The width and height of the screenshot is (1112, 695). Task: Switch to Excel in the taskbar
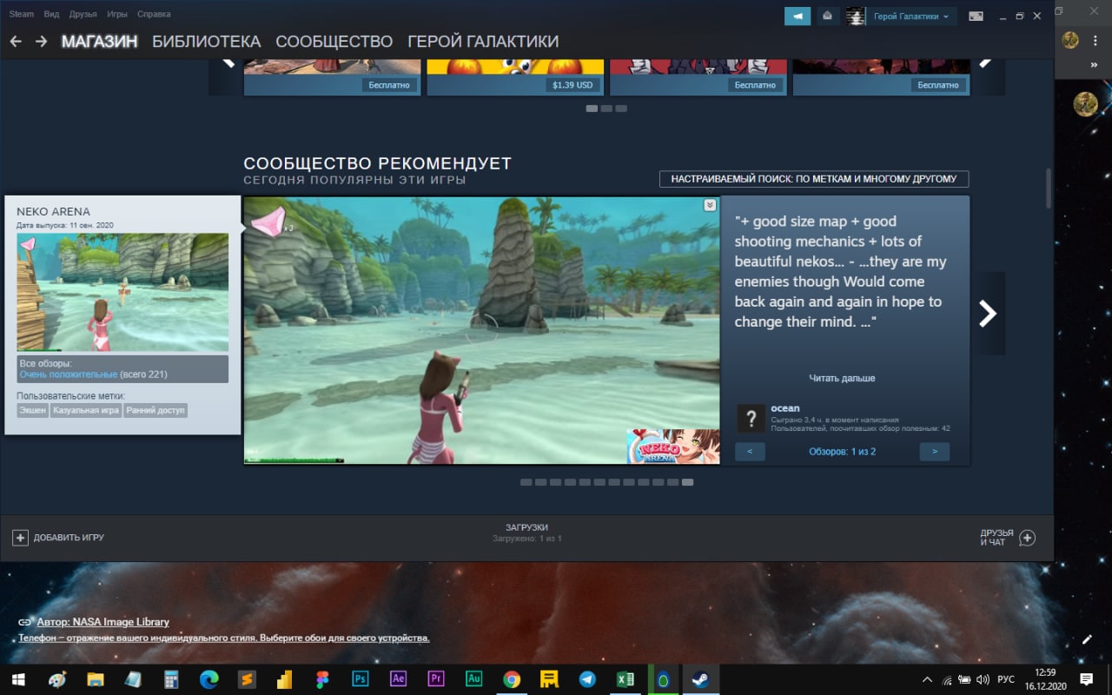[625, 678]
